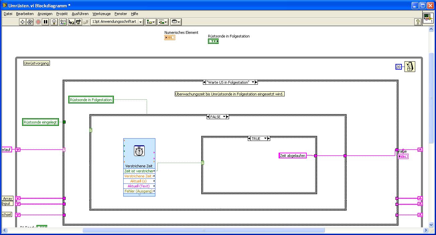The width and height of the screenshot is (436, 235).
Task: Go to next case after "Warte US in Folgestation"
Action: [x=256, y=82]
